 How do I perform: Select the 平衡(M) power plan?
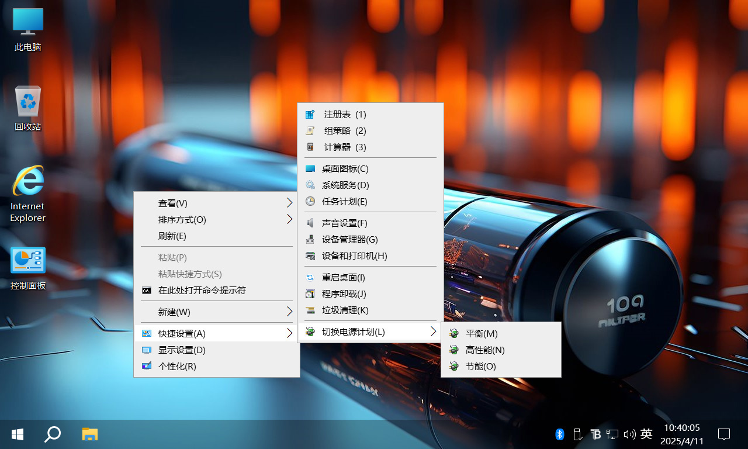click(480, 333)
